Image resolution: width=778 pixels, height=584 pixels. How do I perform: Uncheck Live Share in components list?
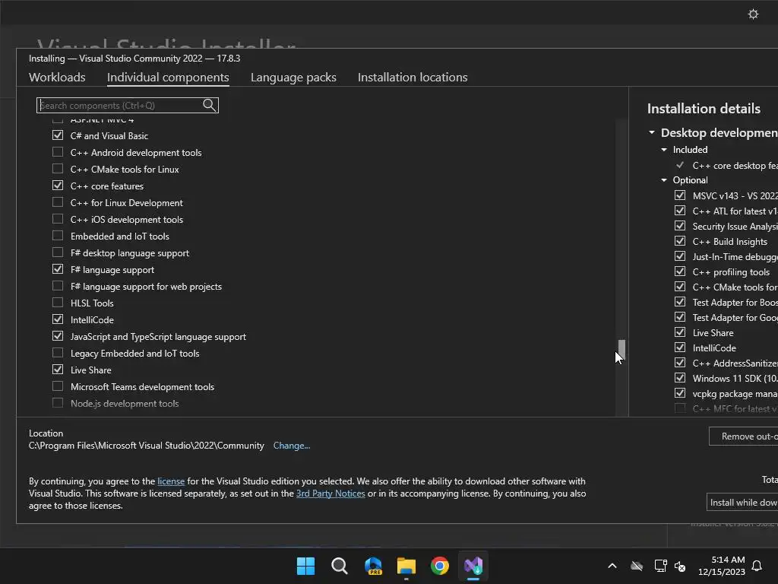(x=58, y=370)
